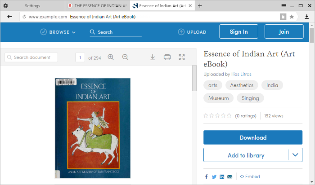This screenshot has height=185, width=315.
Task: Zoom out of the document
Action: click(125, 57)
